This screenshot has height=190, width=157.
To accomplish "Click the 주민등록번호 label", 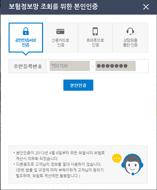I will click(28, 66).
